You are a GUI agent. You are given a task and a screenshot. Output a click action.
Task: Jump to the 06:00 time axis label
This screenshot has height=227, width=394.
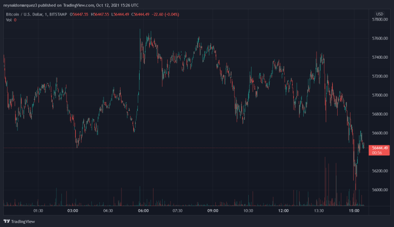click(x=143, y=211)
